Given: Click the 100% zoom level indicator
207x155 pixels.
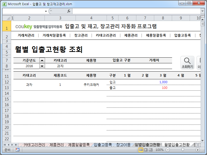Looking at the screenshot, I should 159,150.
